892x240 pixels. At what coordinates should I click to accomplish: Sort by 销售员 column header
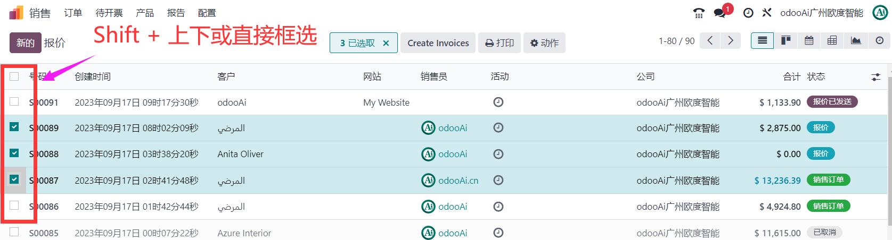[434, 76]
